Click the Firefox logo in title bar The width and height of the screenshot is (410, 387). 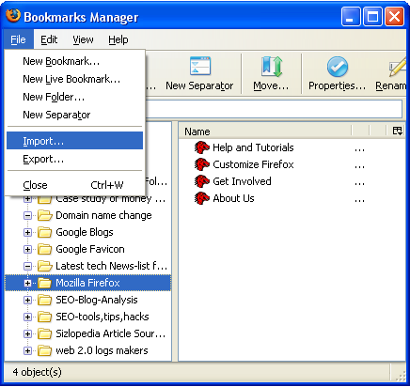coord(13,16)
